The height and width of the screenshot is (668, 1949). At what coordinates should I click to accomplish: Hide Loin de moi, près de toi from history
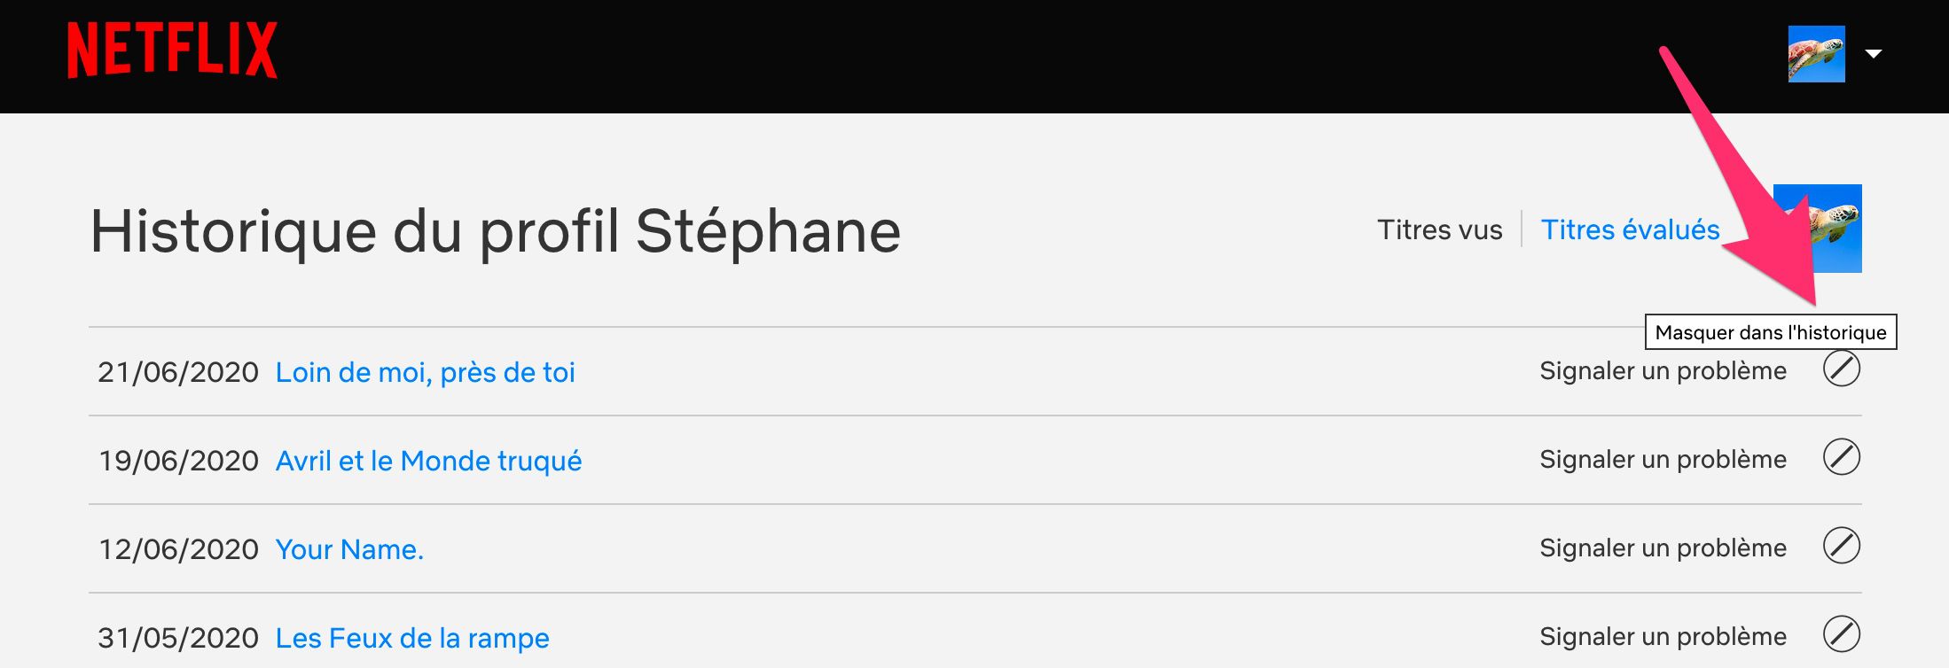pos(1841,369)
